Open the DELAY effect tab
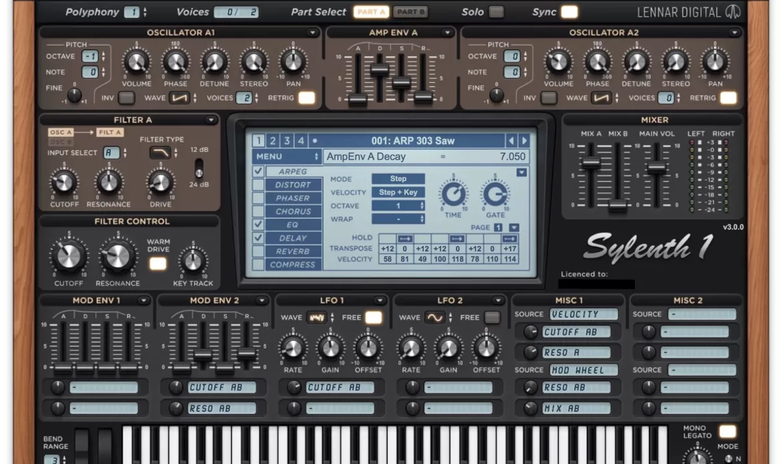Image resolution: width=782 pixels, height=464 pixels. (x=293, y=238)
